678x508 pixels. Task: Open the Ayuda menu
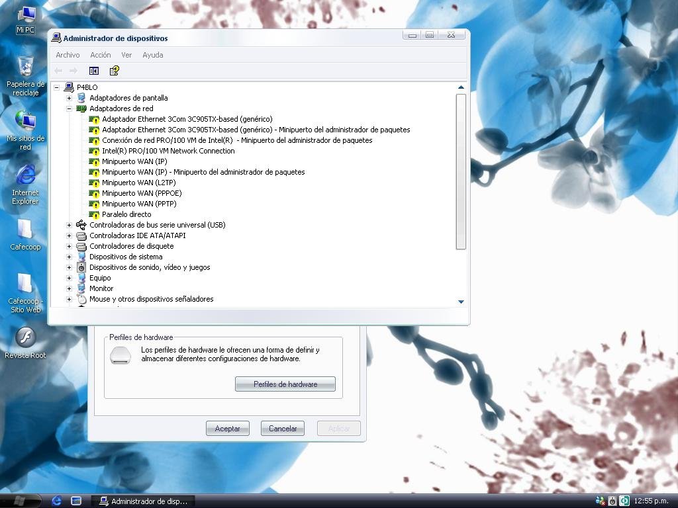coord(153,55)
